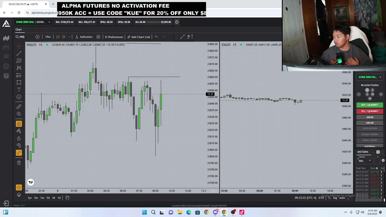Click the JOIN BID button
The width and height of the screenshot is (386, 217).
click(370, 117)
